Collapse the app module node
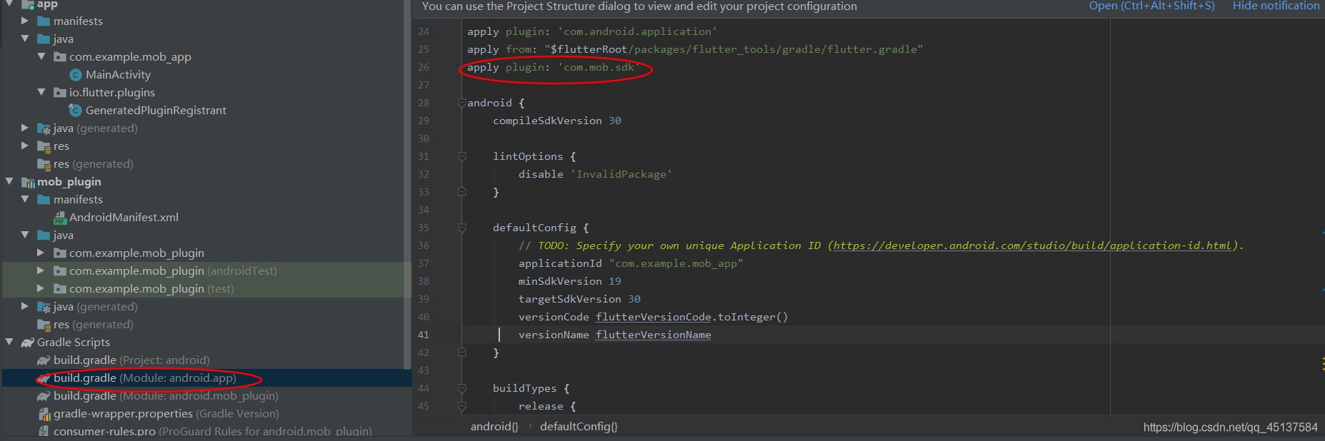 (x=9, y=4)
